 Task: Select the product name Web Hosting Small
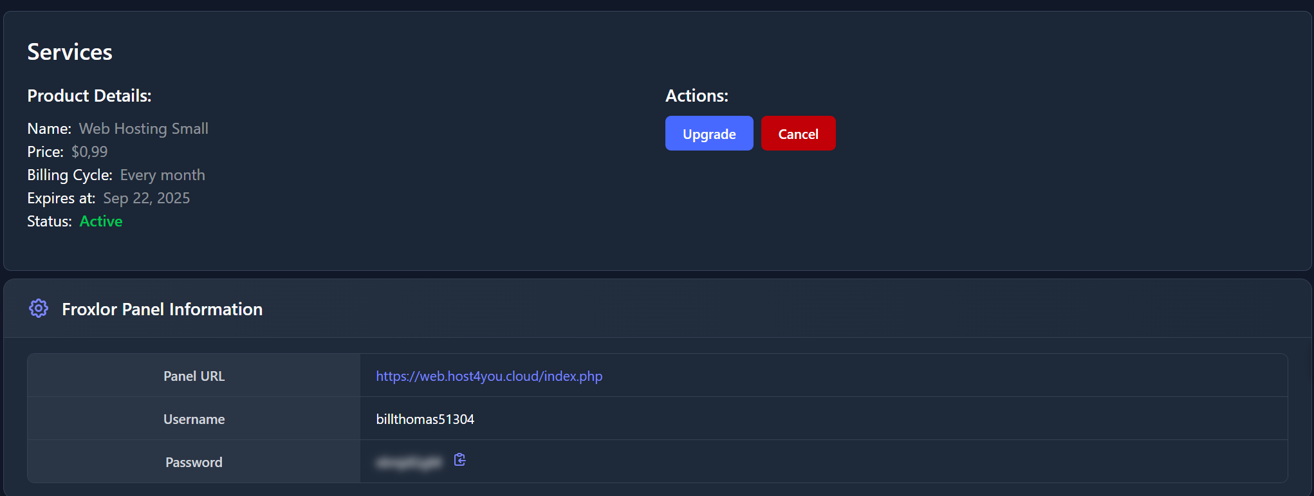click(143, 129)
